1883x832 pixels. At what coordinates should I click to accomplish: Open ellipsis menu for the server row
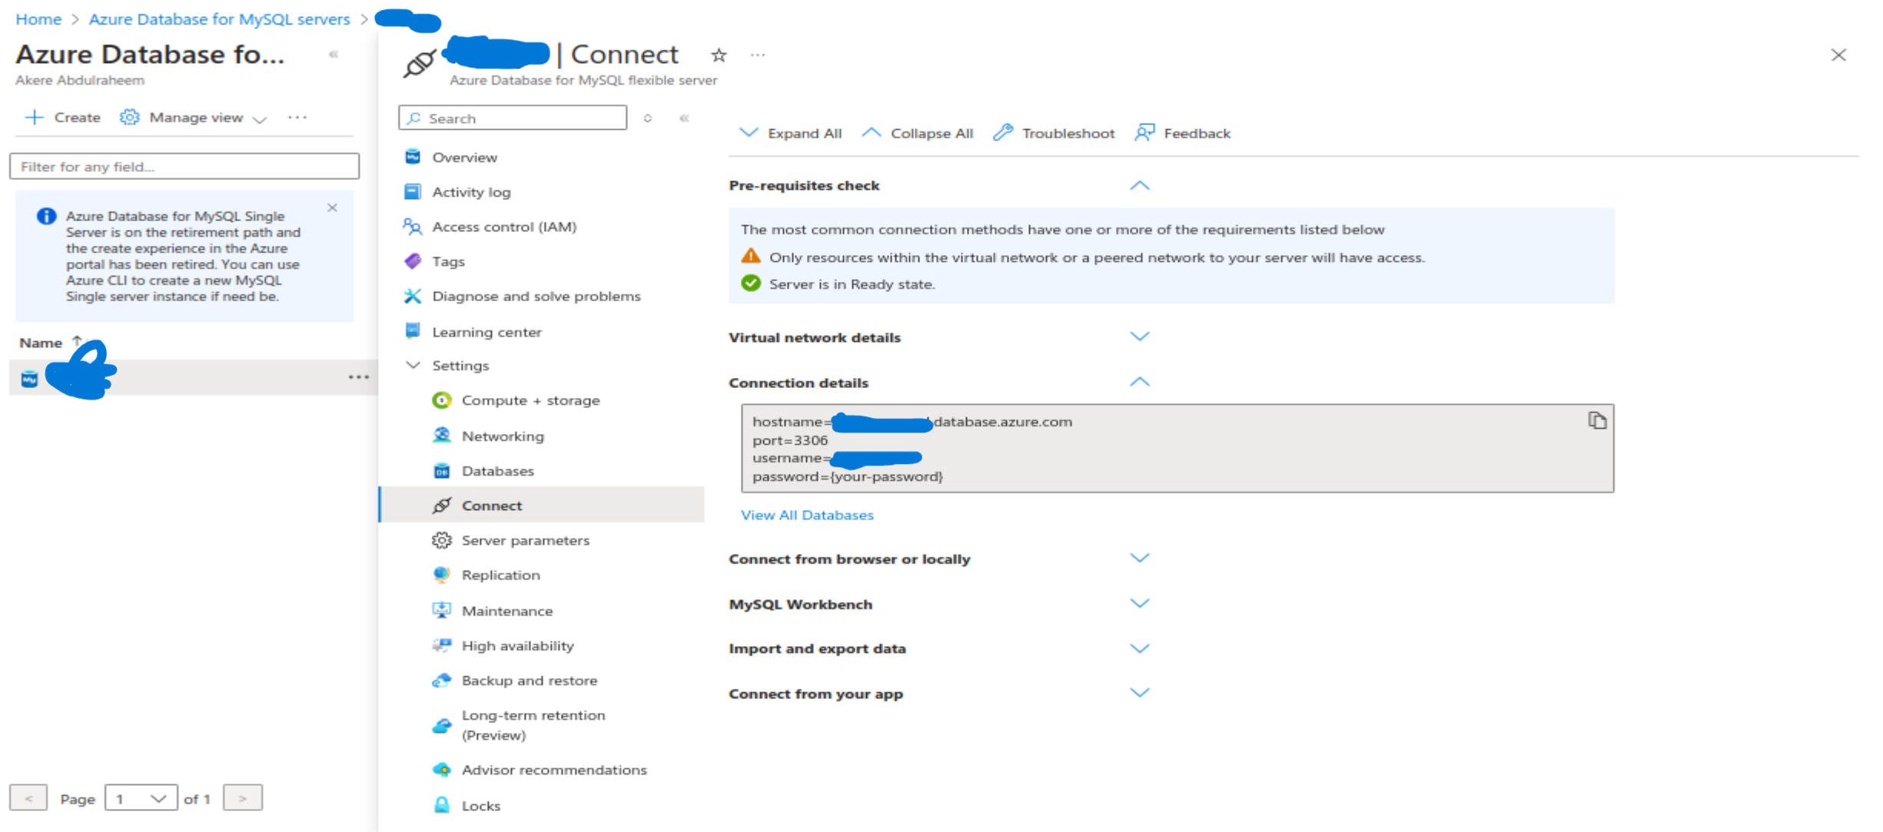[x=359, y=377]
